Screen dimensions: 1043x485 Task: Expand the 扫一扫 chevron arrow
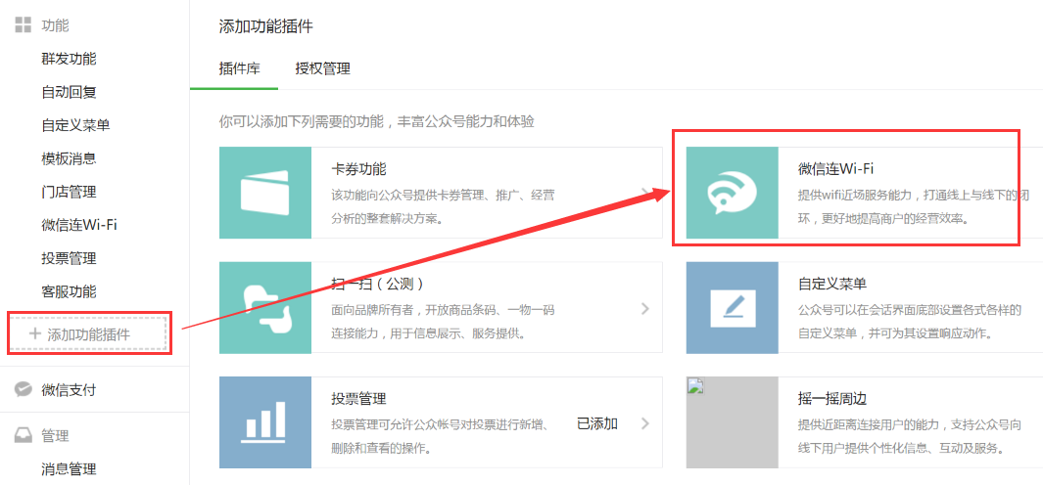tap(644, 308)
